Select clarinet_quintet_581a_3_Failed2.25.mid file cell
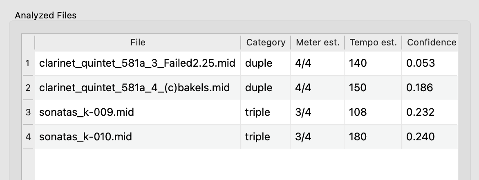 137,63
